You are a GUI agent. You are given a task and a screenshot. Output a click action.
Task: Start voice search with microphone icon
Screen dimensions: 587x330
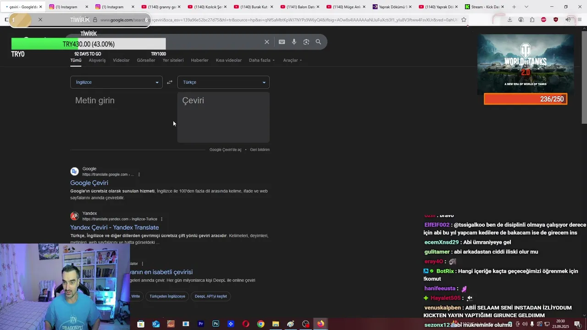[294, 42]
